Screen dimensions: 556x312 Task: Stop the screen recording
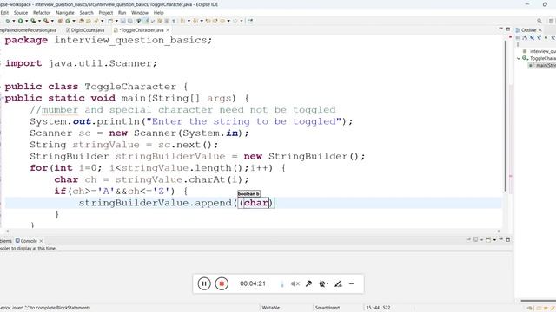[x=222, y=283]
